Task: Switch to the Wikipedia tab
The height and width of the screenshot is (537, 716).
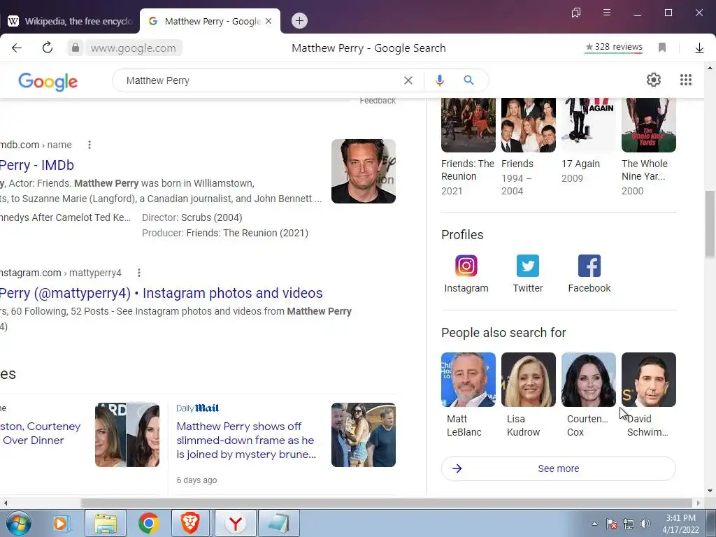Action: [69, 21]
